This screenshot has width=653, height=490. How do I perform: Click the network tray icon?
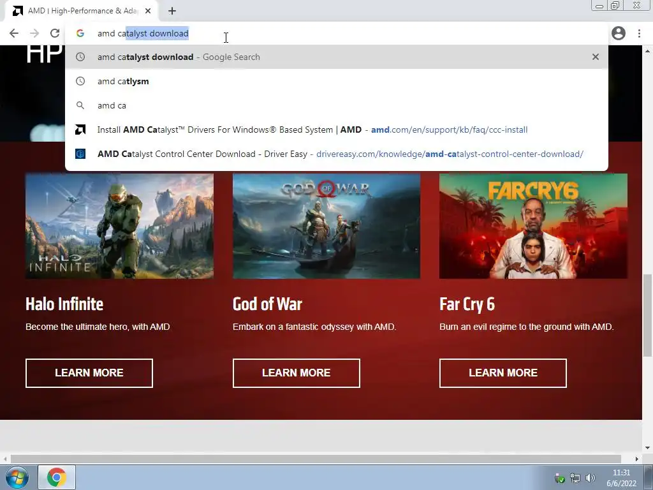tap(575, 479)
